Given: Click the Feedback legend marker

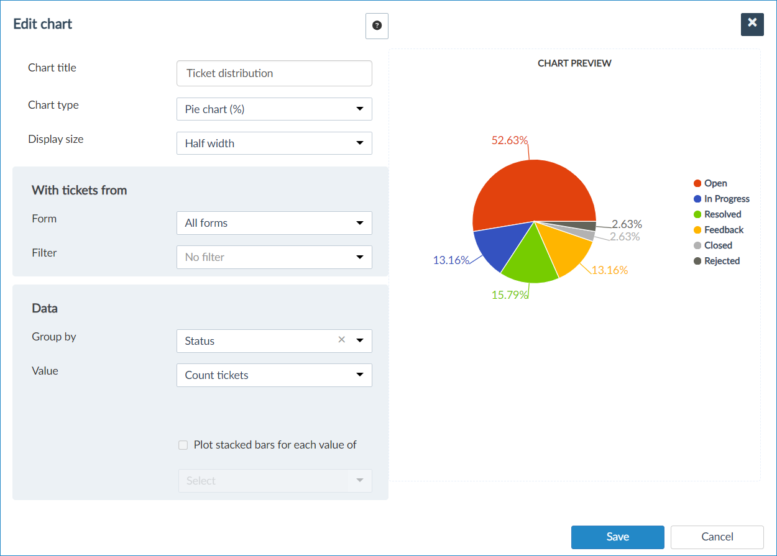Looking at the screenshot, I should (697, 230).
